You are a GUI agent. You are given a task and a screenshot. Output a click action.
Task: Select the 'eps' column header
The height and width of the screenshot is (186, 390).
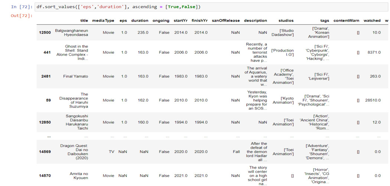(123, 21)
